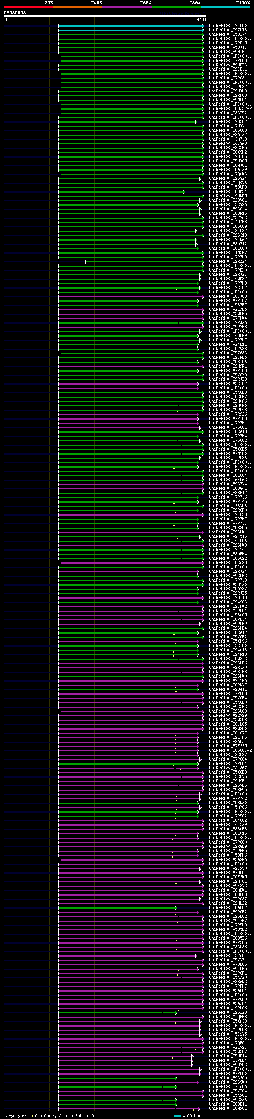Click the red 20% identity legend swatch

pyautogui.click(x=28, y=7)
